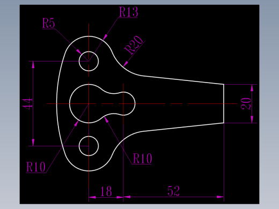Select the lower-left R10 dimension label

click(x=36, y=167)
